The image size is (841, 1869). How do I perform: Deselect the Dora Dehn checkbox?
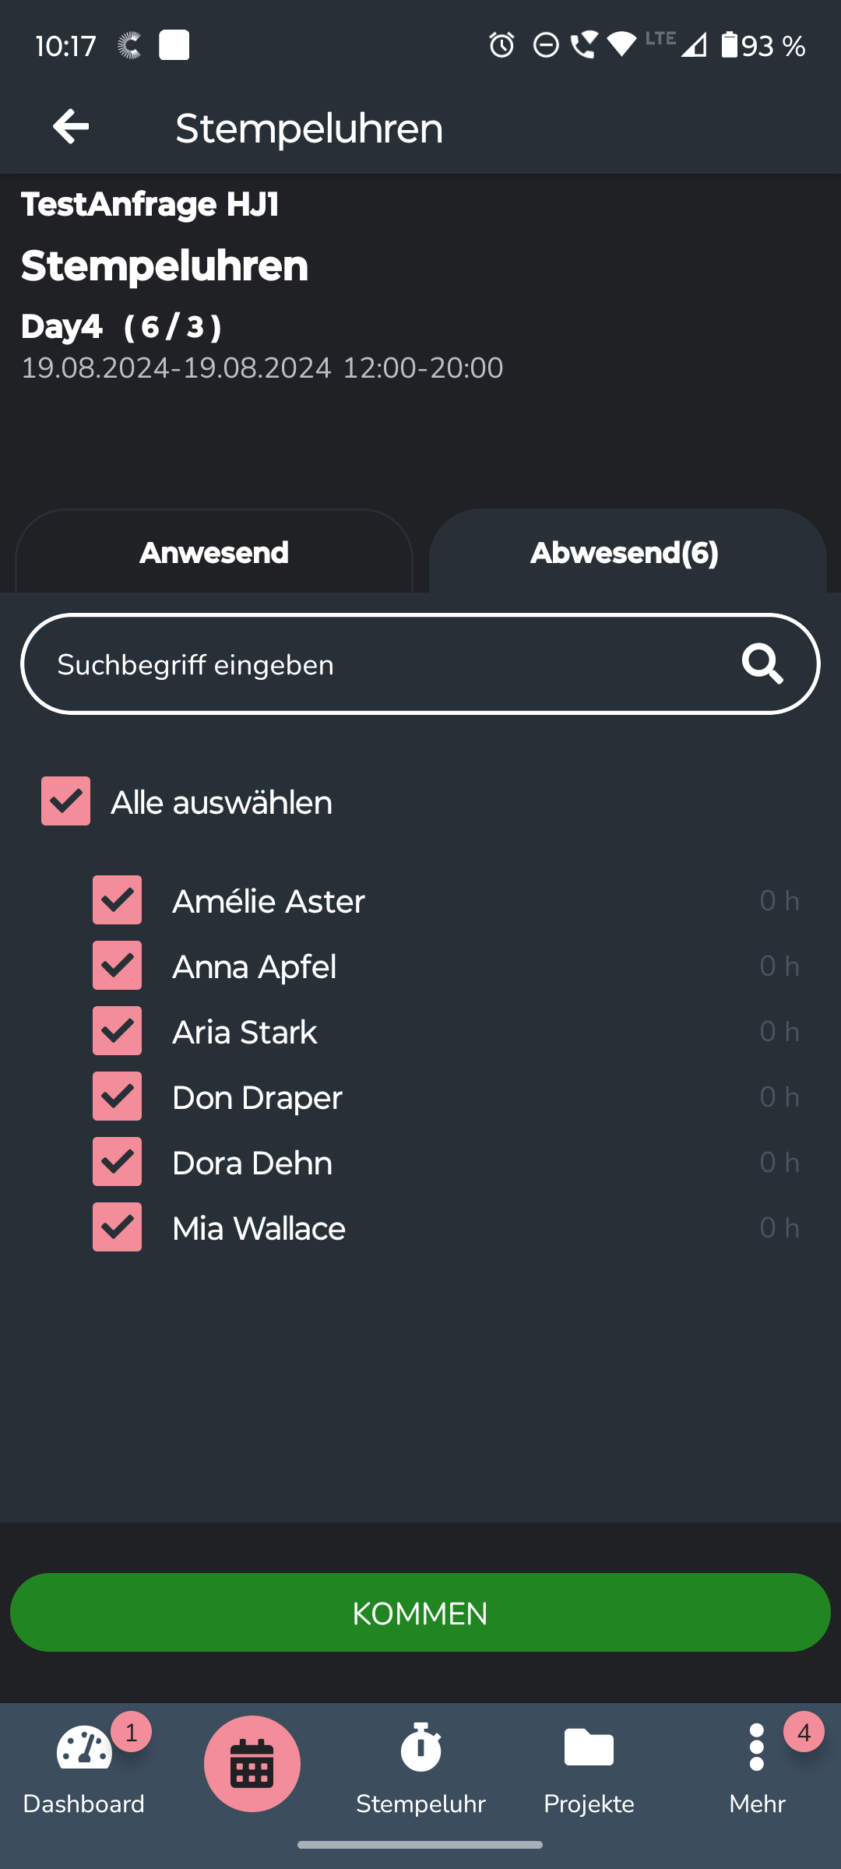118,1162
